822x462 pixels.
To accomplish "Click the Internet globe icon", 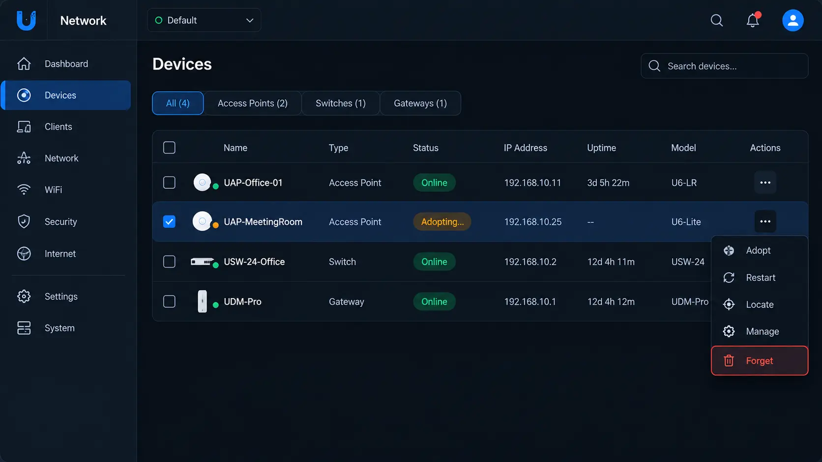I will click(x=24, y=253).
